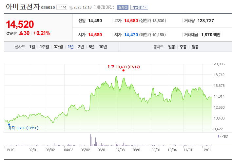
Task: Open the 월봉 monthly candle chart
Action: click(x=195, y=47)
